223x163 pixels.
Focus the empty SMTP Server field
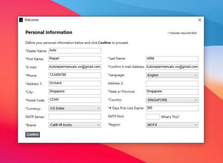coord(75,117)
